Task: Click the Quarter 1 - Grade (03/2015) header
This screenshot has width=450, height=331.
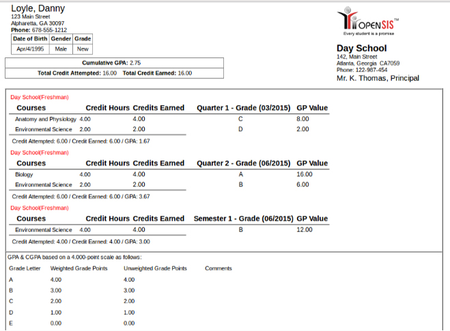Action: pos(243,108)
